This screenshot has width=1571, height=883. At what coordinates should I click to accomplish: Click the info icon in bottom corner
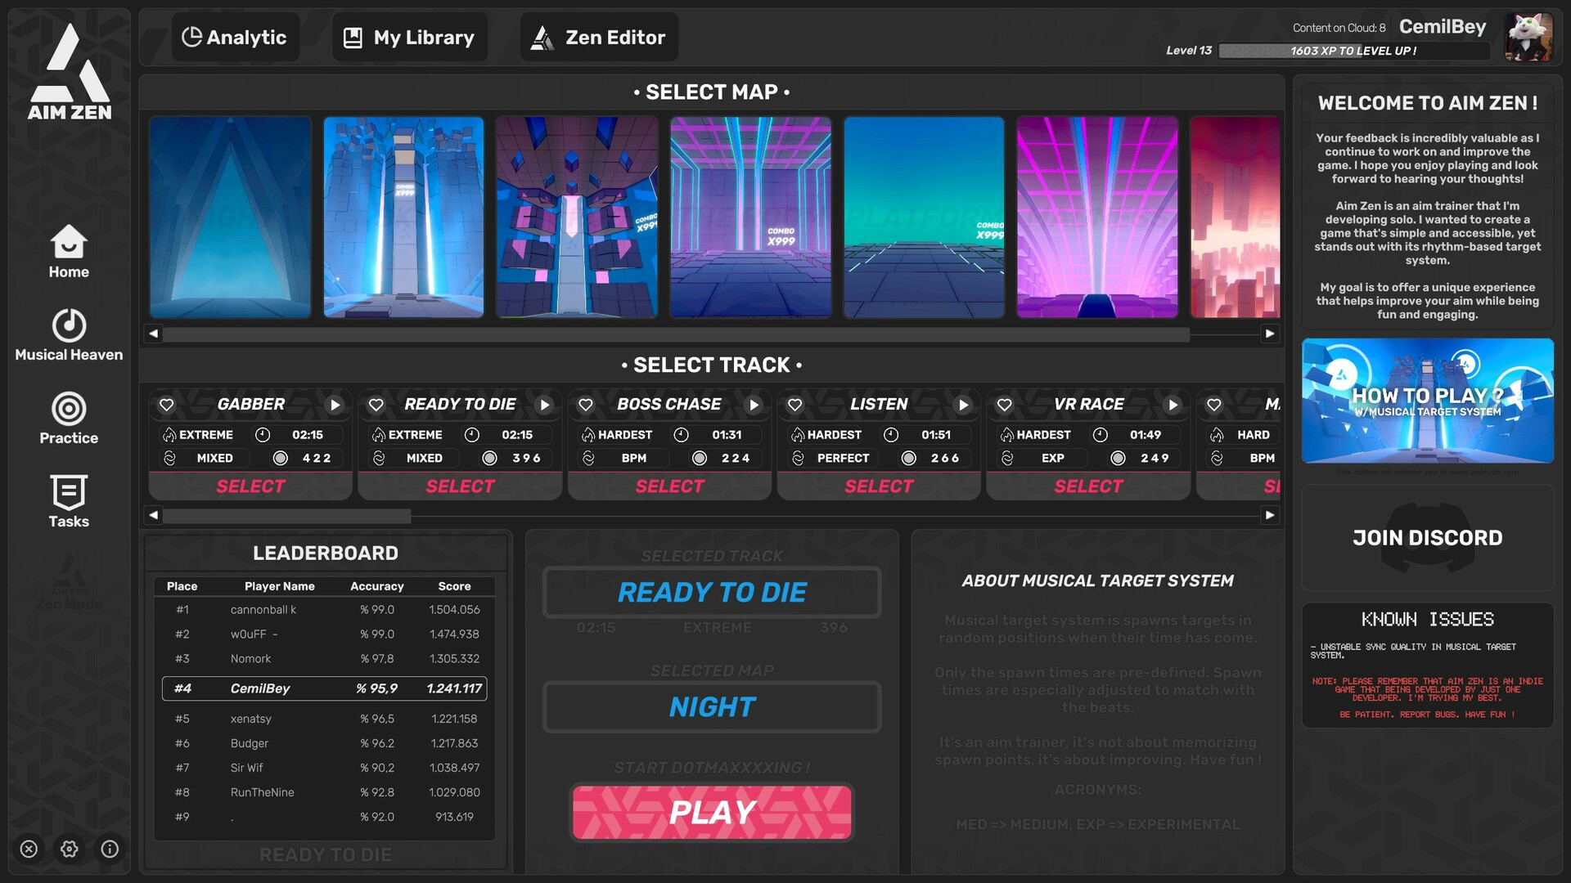coord(109,849)
